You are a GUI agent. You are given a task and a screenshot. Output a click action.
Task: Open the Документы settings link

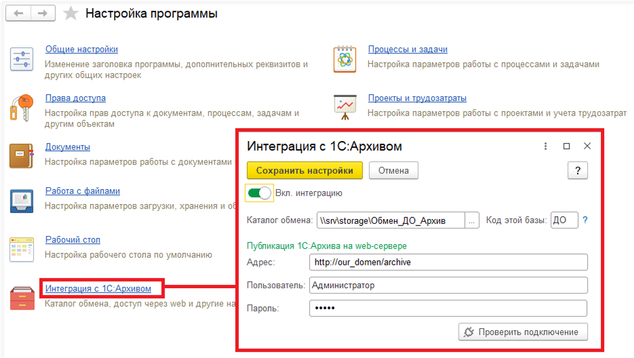point(67,147)
